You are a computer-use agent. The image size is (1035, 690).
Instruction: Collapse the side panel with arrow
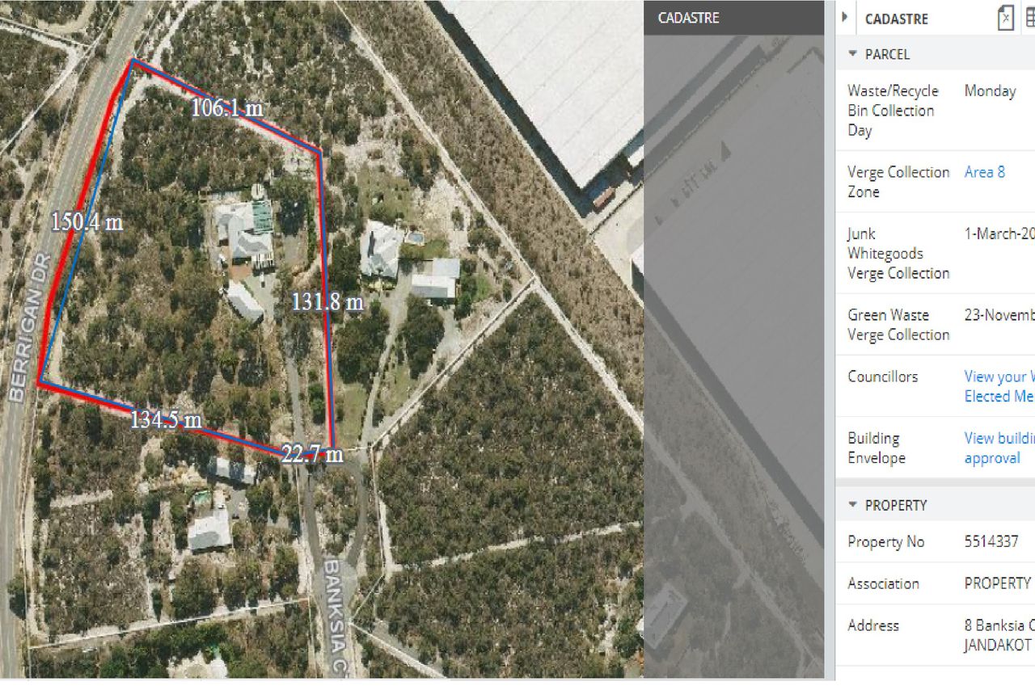point(845,17)
